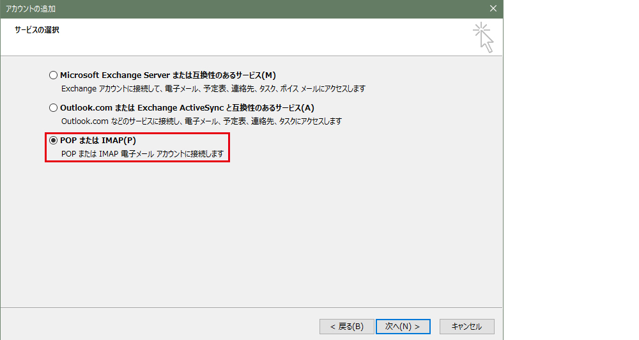Cancel the dialog with キャンセル

click(x=466, y=327)
